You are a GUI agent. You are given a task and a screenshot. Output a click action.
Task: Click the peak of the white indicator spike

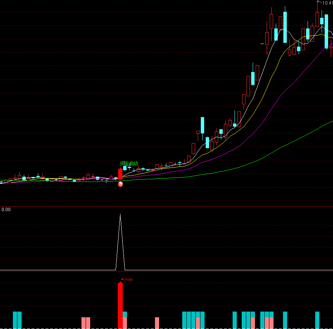(x=120, y=215)
